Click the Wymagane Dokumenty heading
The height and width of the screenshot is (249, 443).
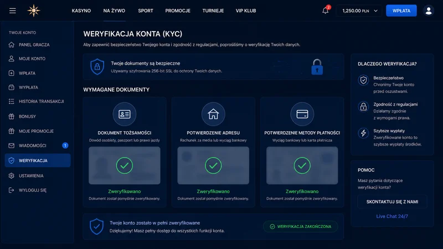coord(116,90)
